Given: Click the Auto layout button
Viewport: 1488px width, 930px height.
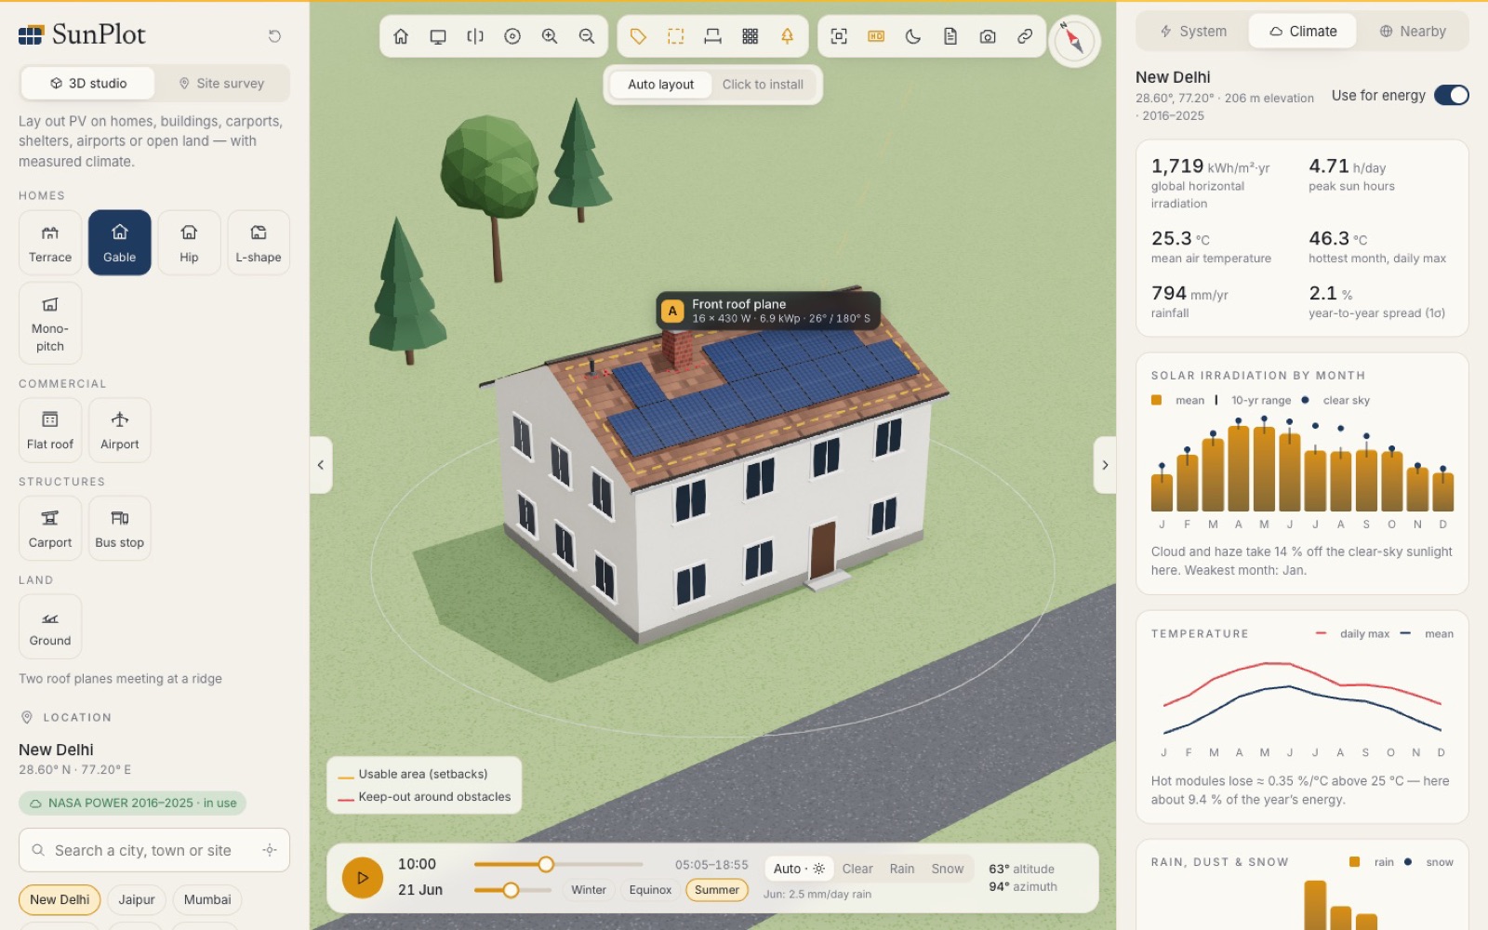Looking at the screenshot, I should (x=660, y=85).
